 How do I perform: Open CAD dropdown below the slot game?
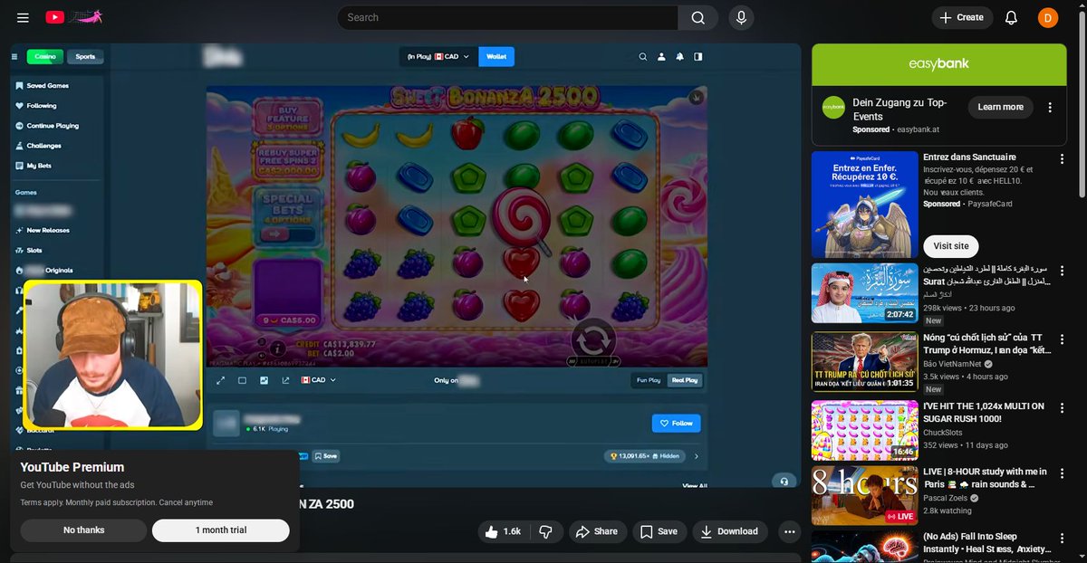pyautogui.click(x=319, y=380)
